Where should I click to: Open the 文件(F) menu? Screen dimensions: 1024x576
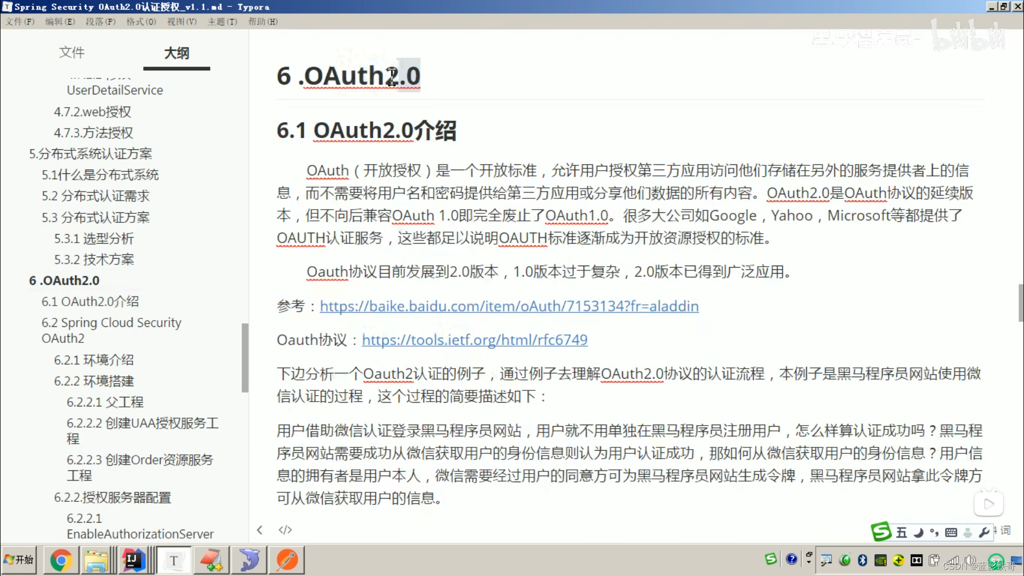20,21
